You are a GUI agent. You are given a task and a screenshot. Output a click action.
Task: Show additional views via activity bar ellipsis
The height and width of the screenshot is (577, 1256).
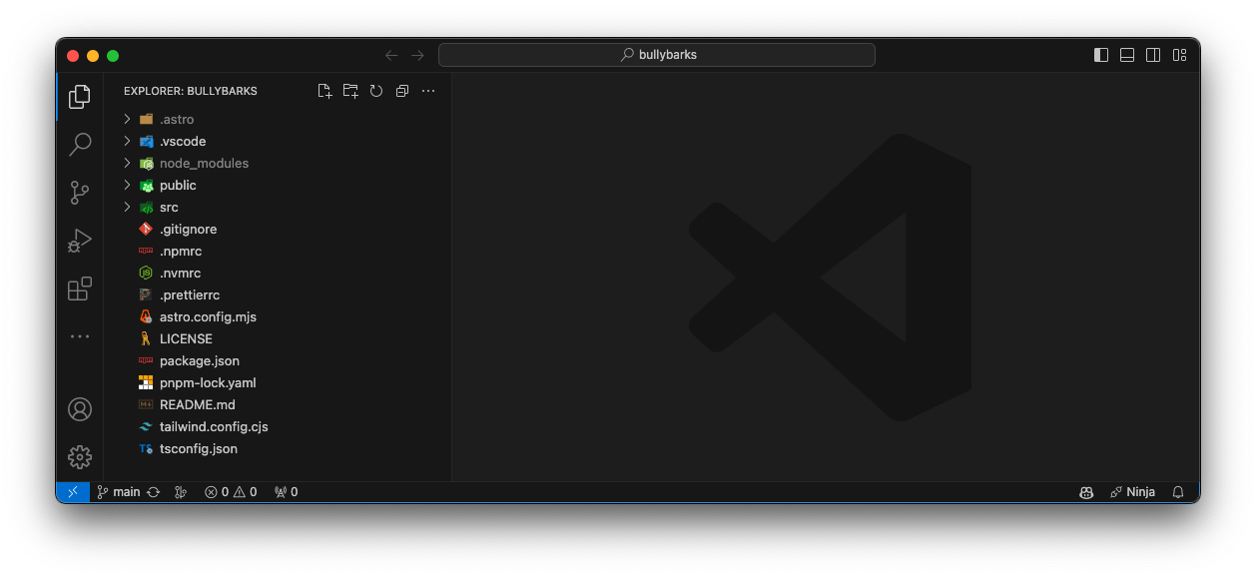tap(80, 337)
